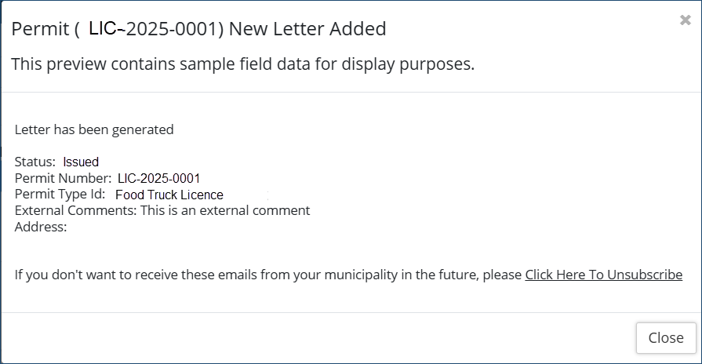Screen dimensions: 702x364
Task: Click the 'Status:' field label
Action: tap(35, 162)
